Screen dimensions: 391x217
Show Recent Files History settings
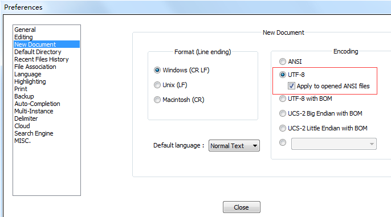pos(42,59)
